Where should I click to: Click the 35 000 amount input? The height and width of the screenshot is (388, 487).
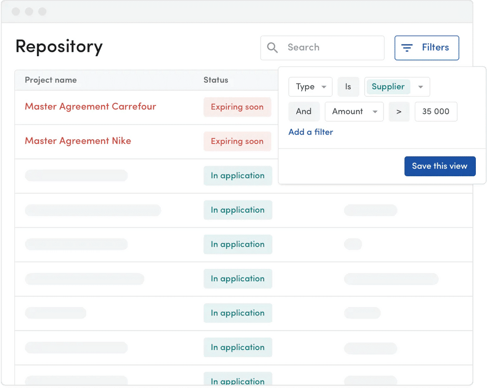(x=436, y=111)
